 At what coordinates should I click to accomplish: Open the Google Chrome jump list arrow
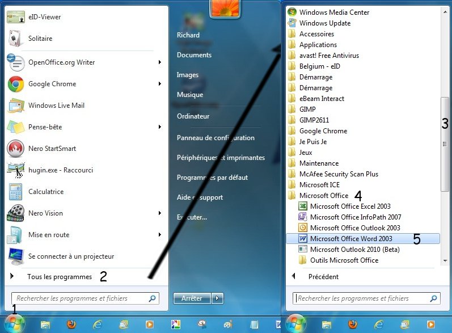(x=160, y=84)
